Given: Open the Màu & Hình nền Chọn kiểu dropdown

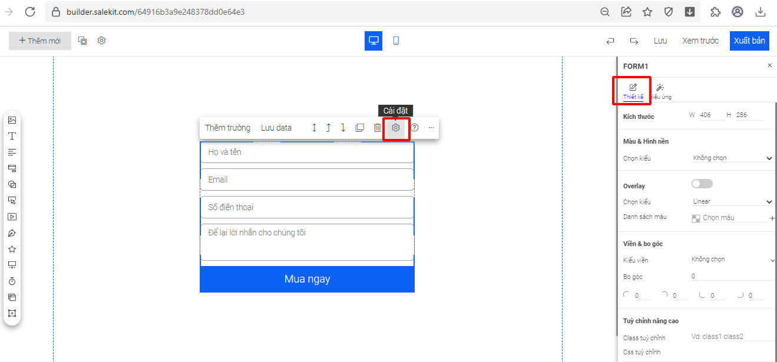Looking at the screenshot, I should pyautogui.click(x=732, y=158).
